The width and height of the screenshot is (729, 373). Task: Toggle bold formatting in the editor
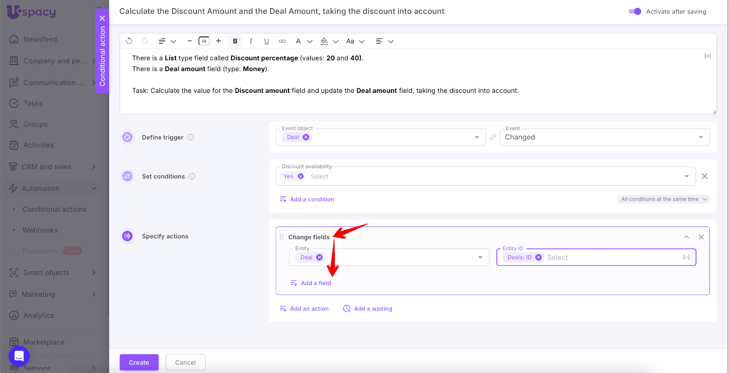point(235,41)
